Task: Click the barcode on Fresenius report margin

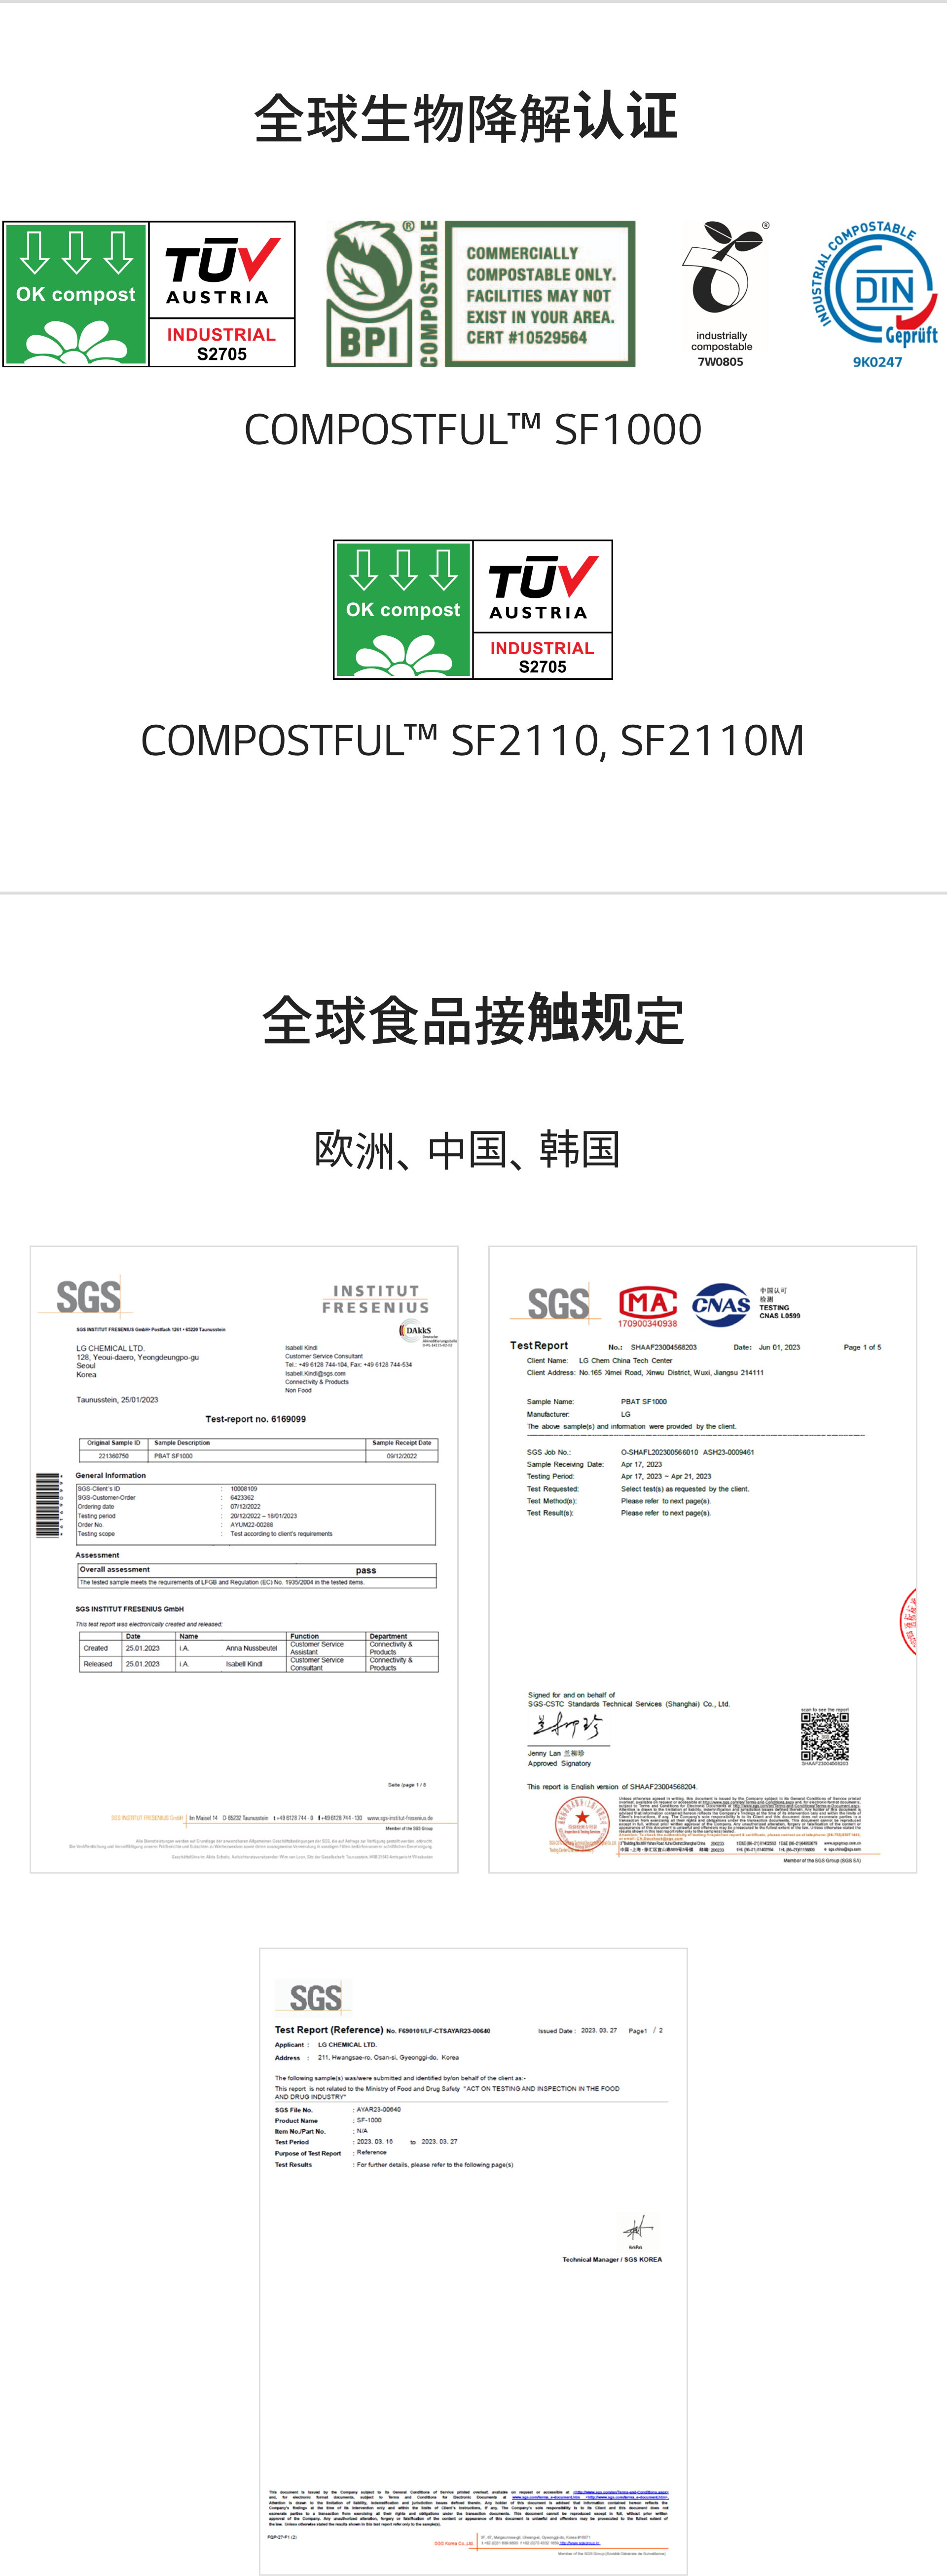Action: tap(48, 1505)
